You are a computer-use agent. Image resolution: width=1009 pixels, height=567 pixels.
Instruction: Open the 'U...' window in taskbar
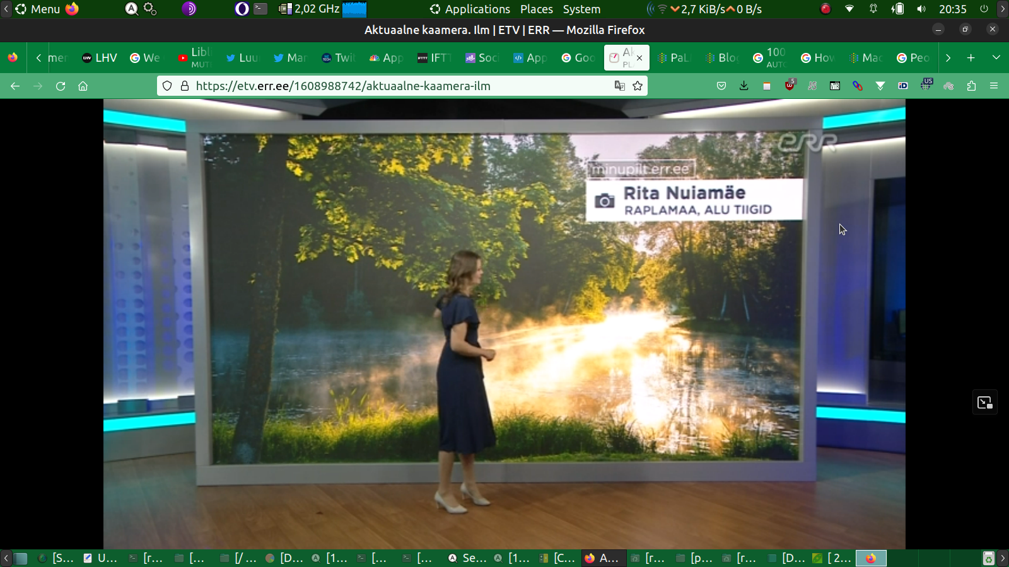(102, 558)
